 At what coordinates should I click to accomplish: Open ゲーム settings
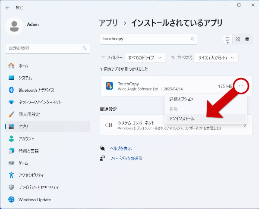pyautogui.click(x=48, y=163)
